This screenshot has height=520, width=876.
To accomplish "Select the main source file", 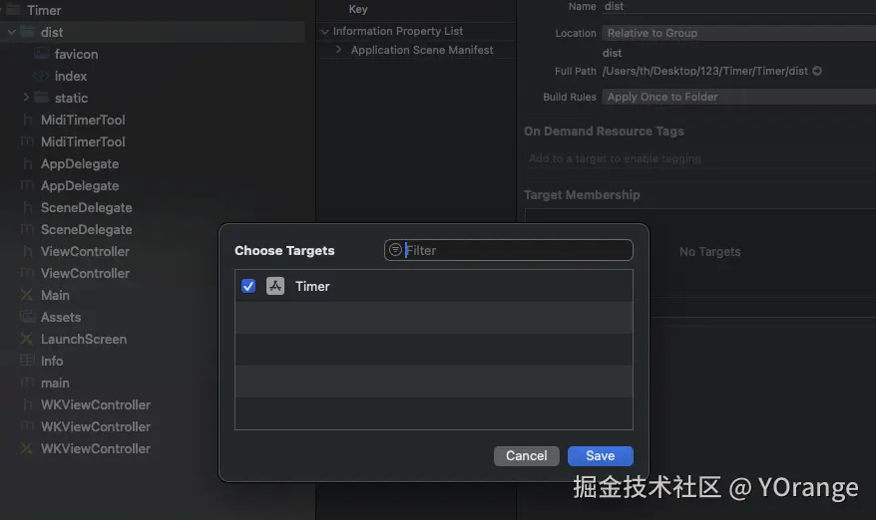I will (55, 383).
